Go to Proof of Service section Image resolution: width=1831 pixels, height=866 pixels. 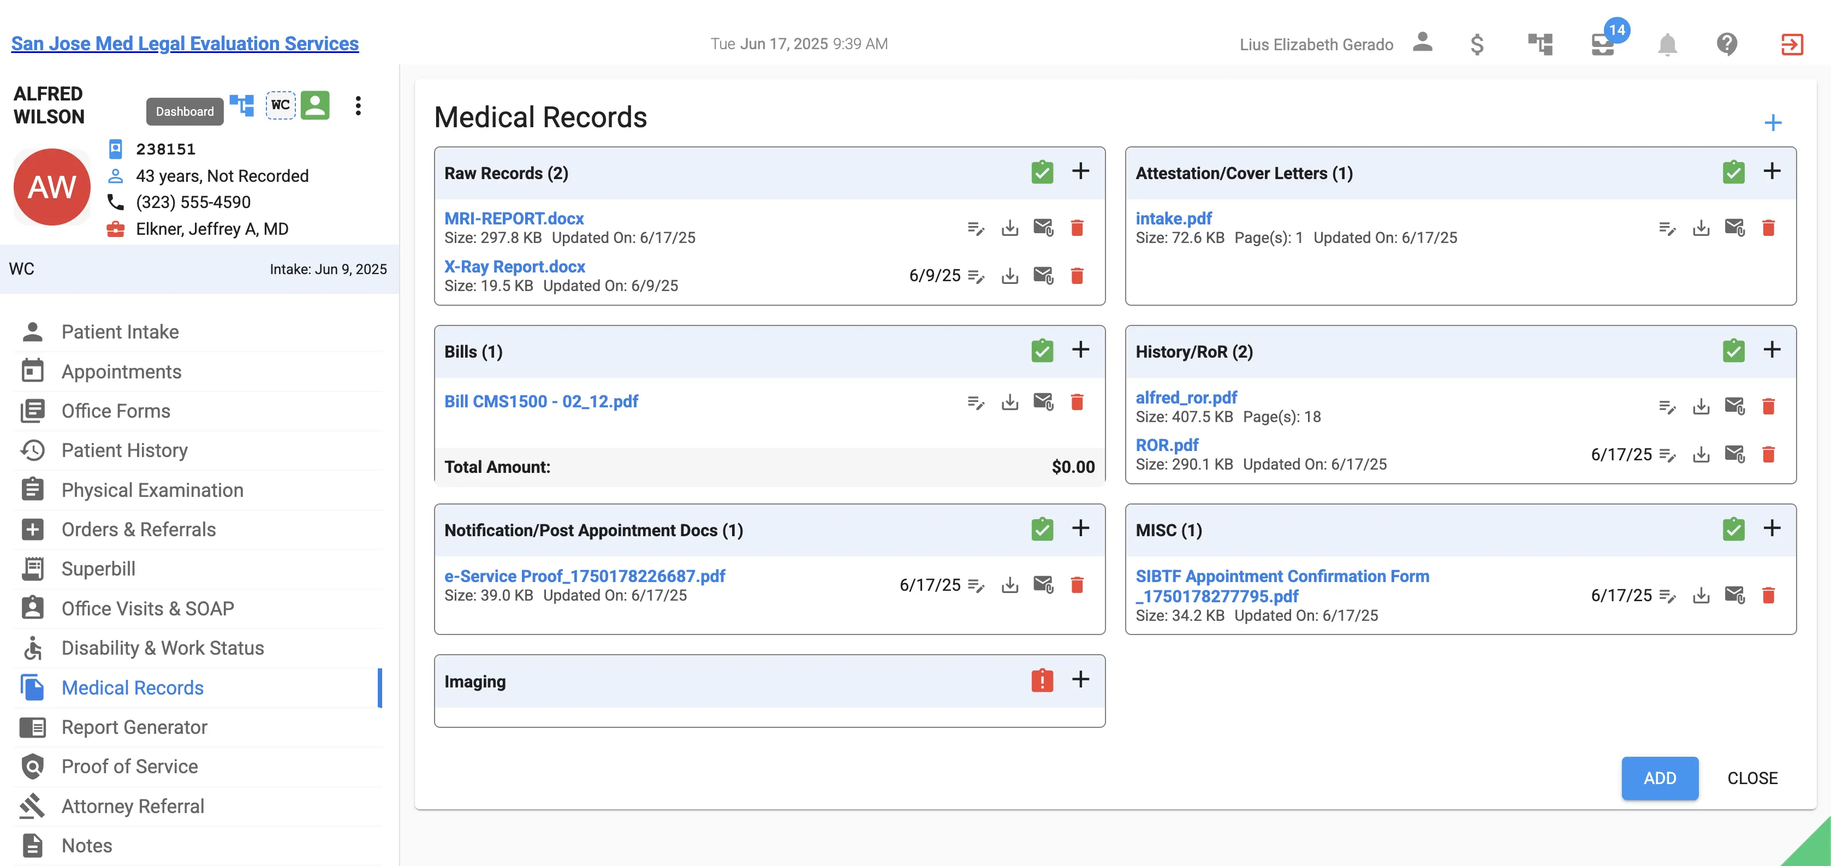129,767
